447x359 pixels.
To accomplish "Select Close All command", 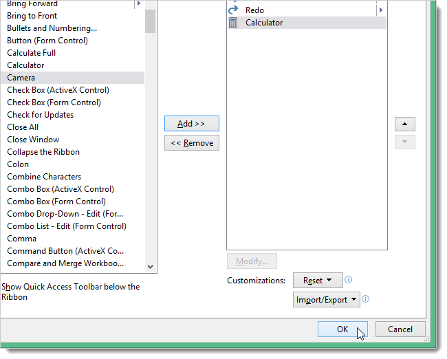I will tap(72, 127).
